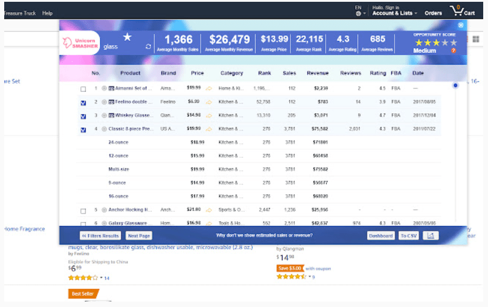Open the Dashboard button
The height and width of the screenshot is (307, 488).
381,236
